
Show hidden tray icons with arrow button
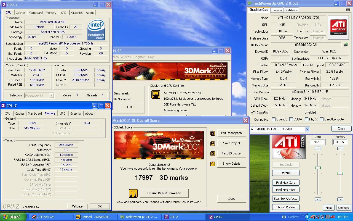tap(307, 217)
